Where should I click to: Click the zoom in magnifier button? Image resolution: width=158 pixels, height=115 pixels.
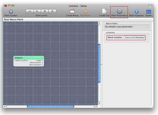point(52,11)
